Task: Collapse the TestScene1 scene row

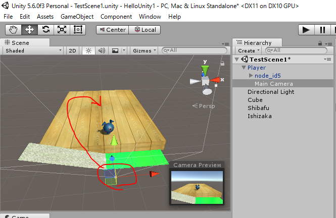Action: pos(237,59)
